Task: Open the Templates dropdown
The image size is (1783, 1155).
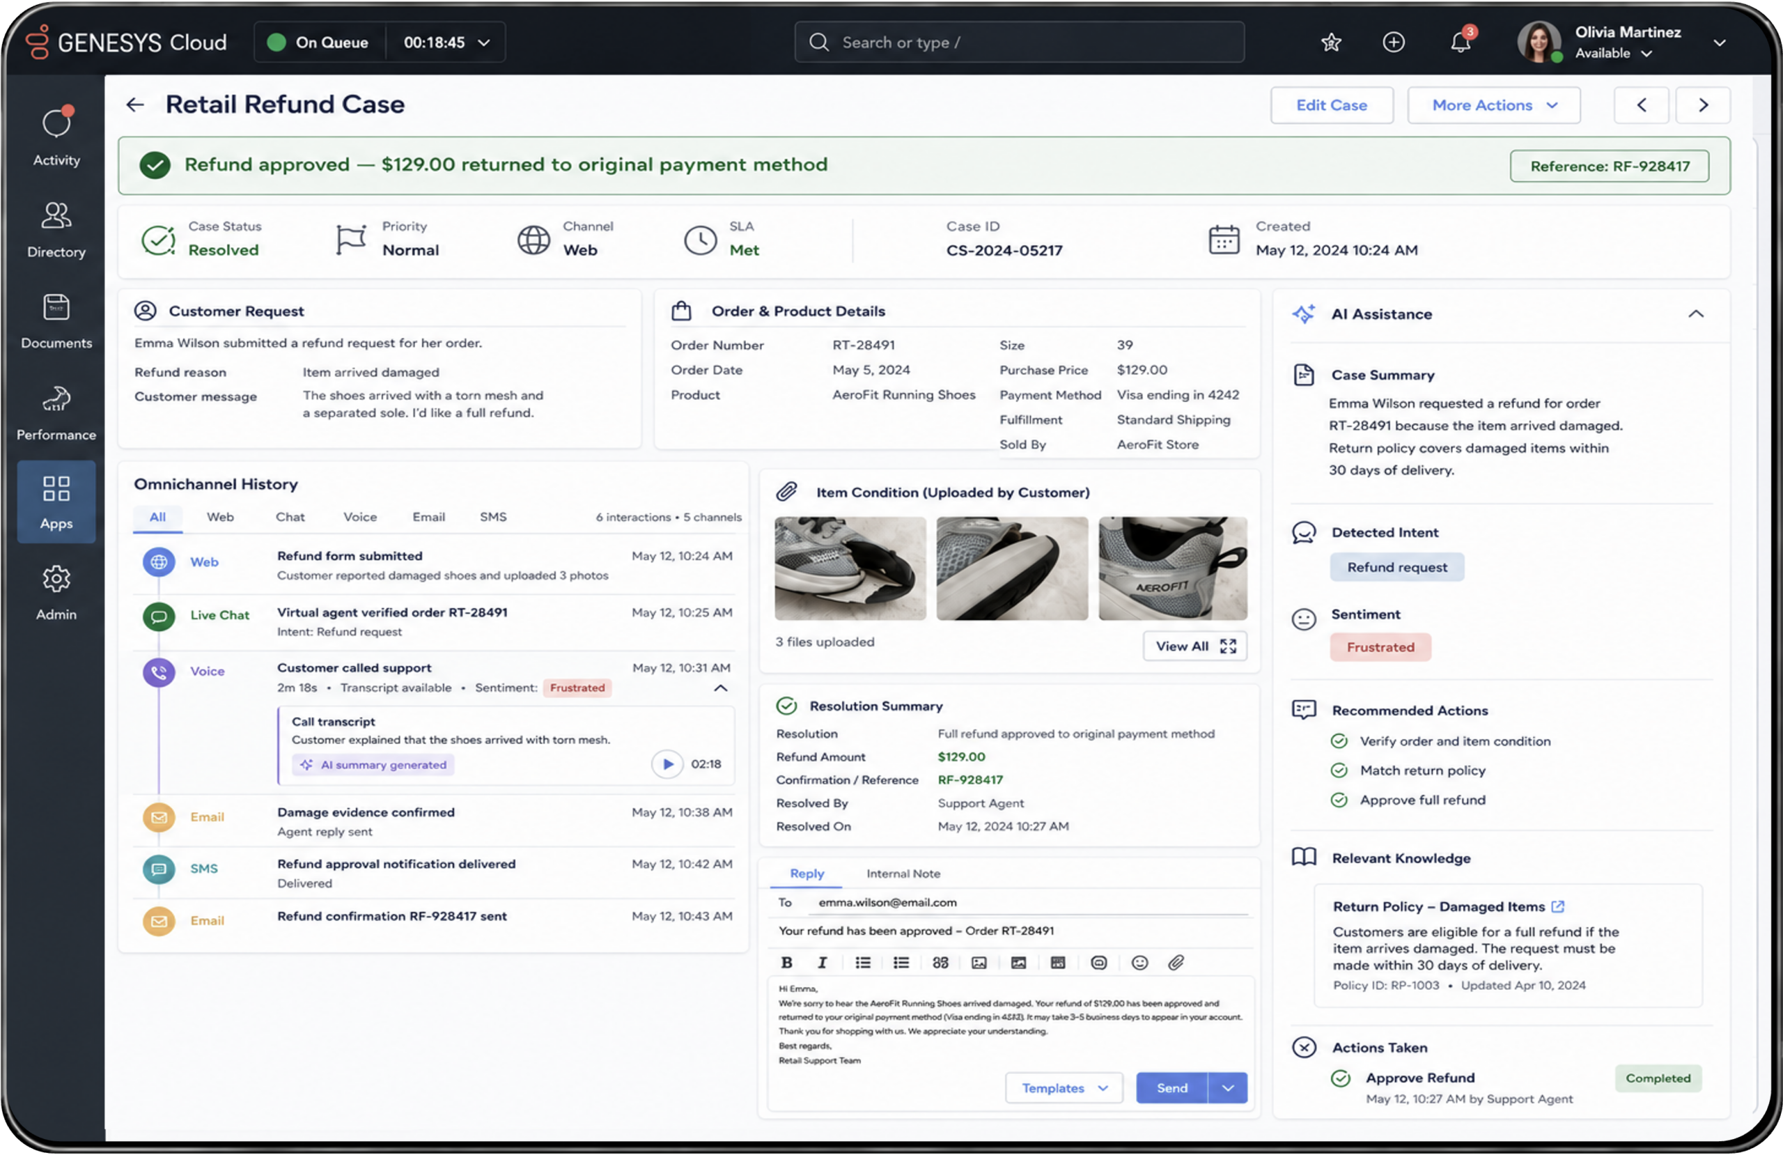Action: [1063, 1087]
